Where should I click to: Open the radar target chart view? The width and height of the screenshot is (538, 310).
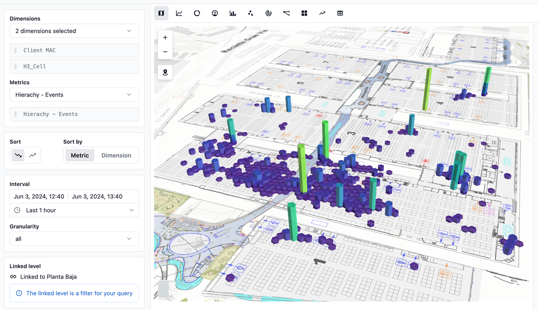pyautogui.click(x=268, y=13)
